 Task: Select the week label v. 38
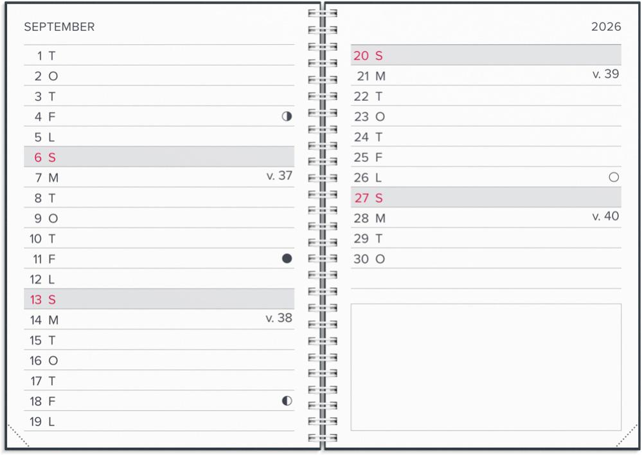[x=279, y=318]
